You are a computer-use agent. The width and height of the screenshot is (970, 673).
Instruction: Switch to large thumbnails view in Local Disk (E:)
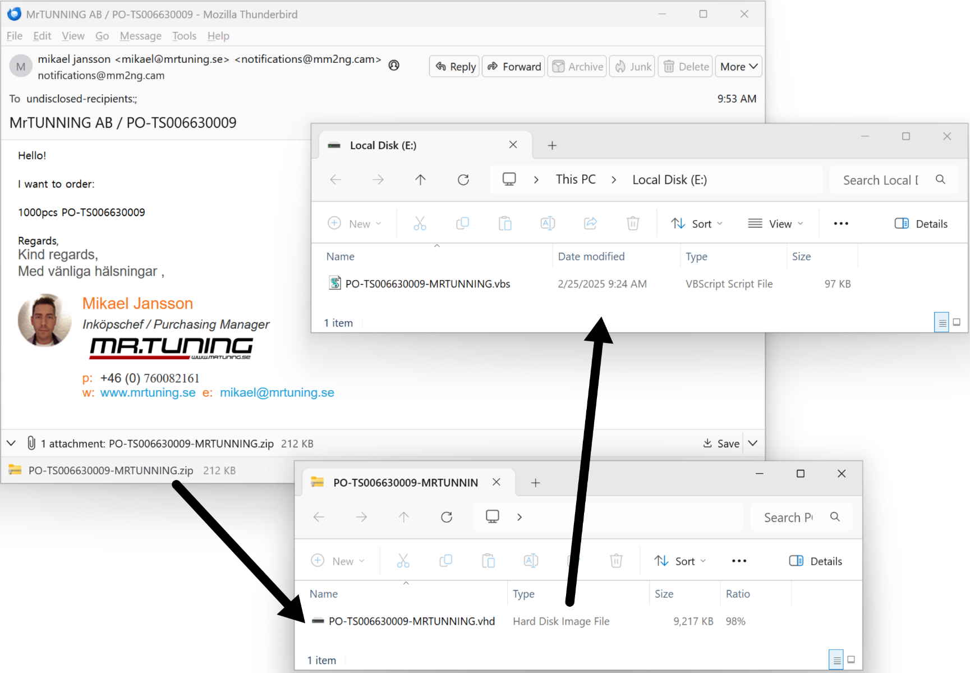click(957, 323)
